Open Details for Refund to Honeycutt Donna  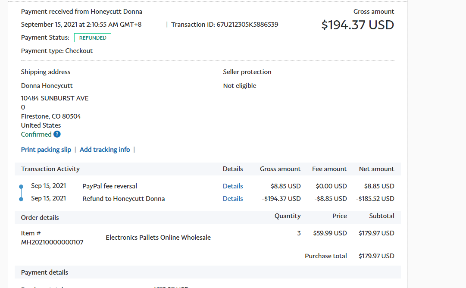(233, 199)
